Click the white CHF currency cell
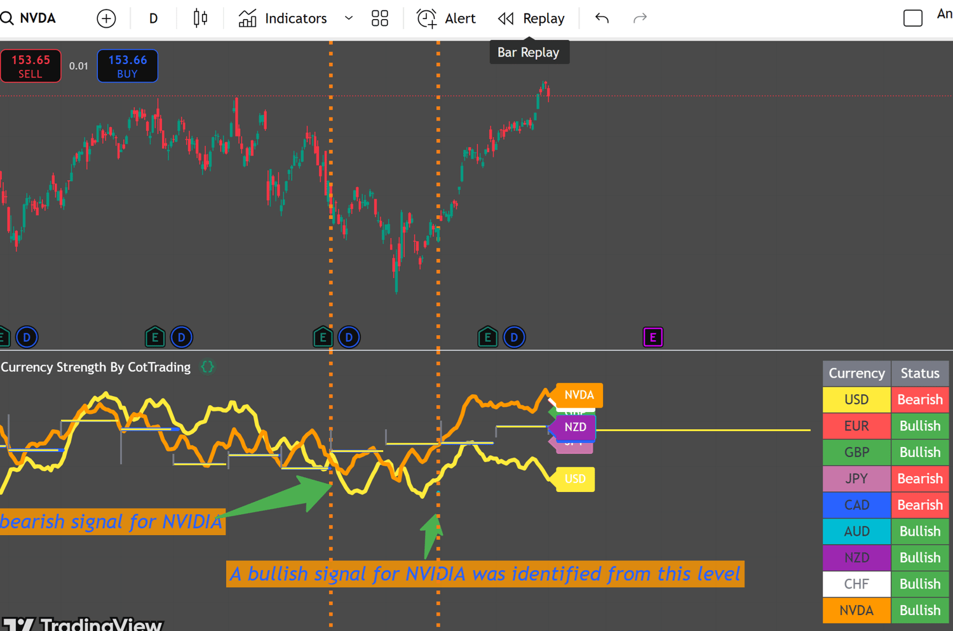The width and height of the screenshot is (953, 631). 856,584
